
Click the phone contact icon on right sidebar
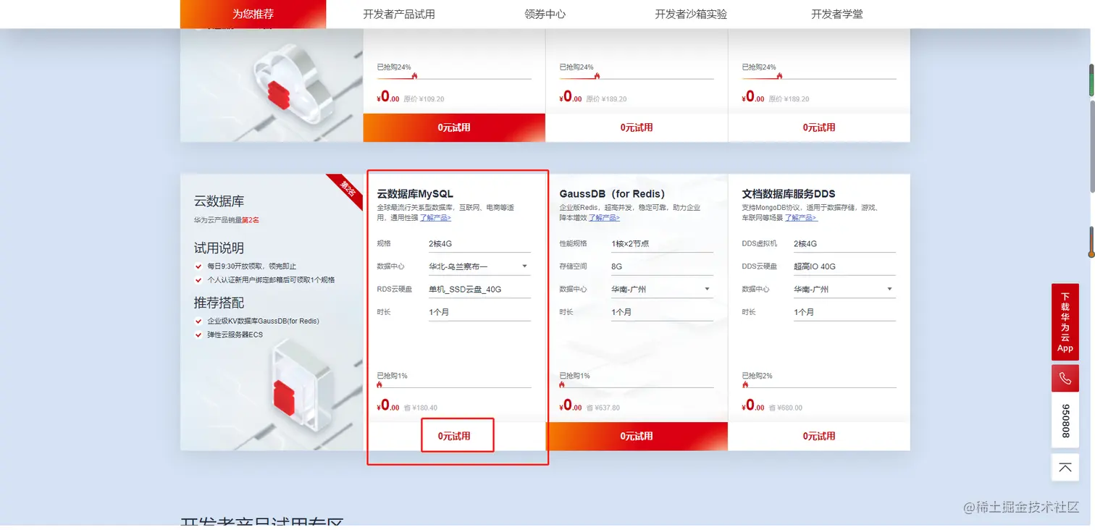[1065, 377]
